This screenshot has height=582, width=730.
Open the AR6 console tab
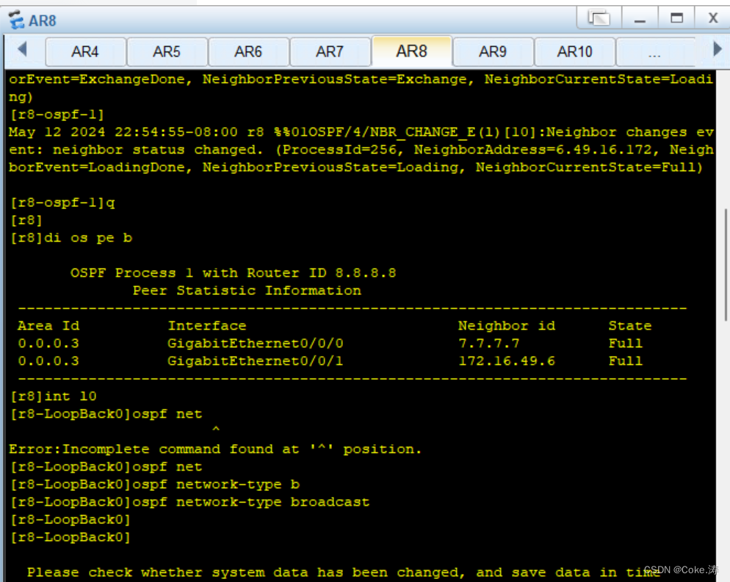point(248,51)
